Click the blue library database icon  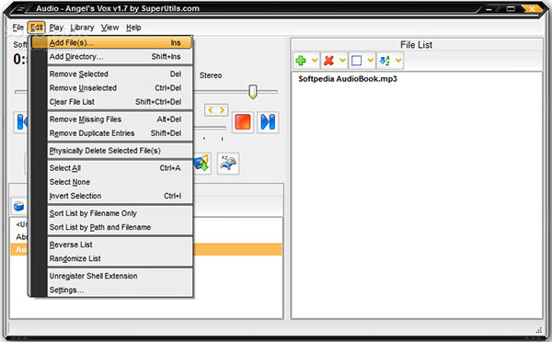click(18, 206)
